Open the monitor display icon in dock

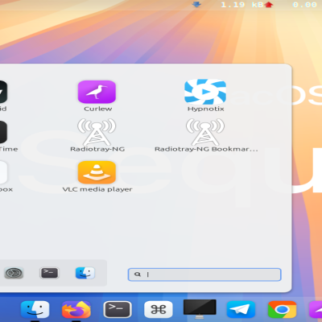coord(200,308)
